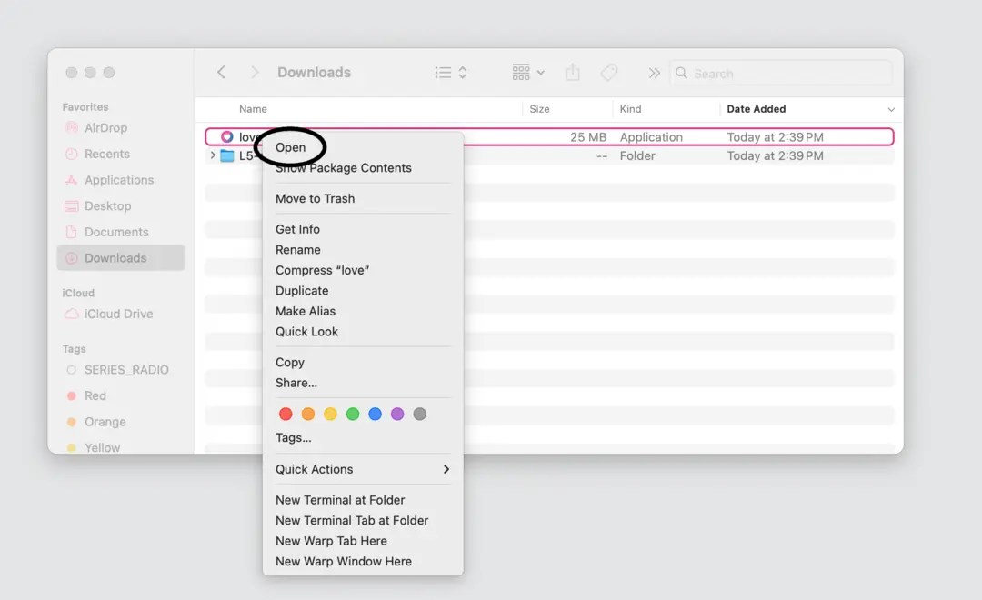The image size is (982, 600).
Task: Expand the folder row disclosure triangle
Action: point(213,156)
